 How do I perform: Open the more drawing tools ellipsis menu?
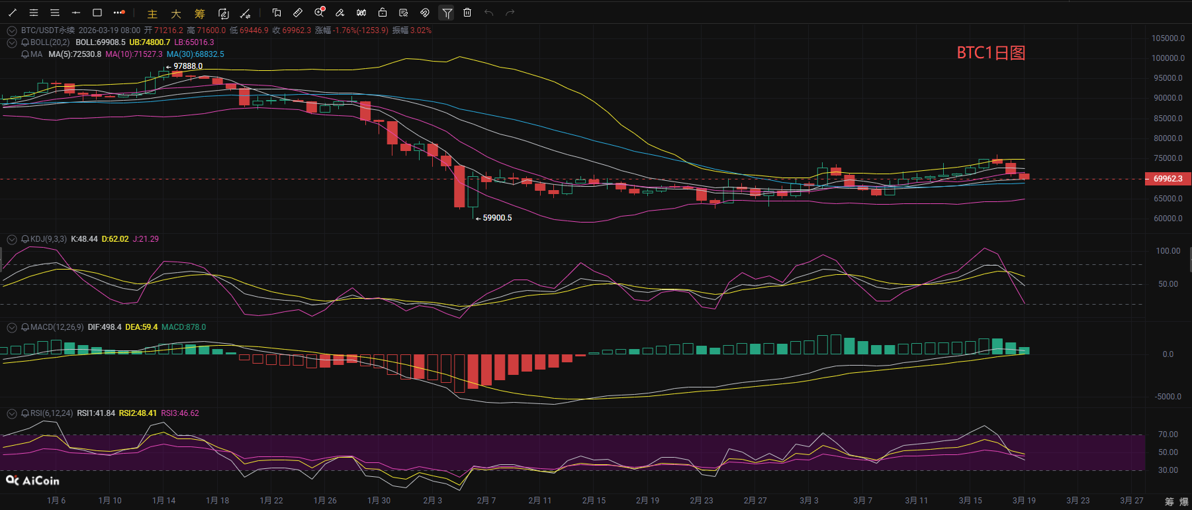(x=118, y=13)
